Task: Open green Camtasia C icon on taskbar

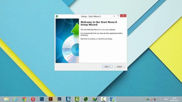Action: tap(77, 99)
